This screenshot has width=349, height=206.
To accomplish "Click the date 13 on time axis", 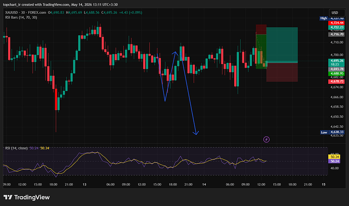I will tap(84, 184).
